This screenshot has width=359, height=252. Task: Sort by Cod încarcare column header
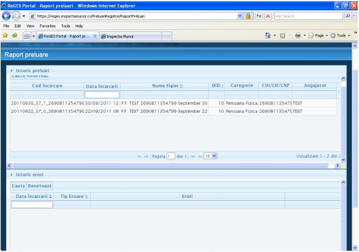tap(47, 86)
